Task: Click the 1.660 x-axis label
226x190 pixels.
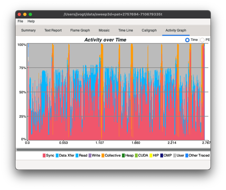Action: (x=136, y=143)
